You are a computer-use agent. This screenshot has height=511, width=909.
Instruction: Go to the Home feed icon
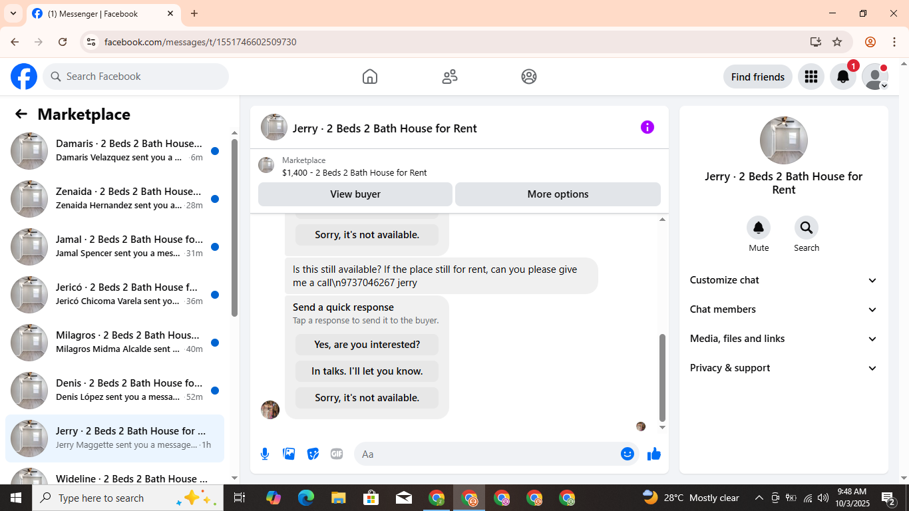370,77
